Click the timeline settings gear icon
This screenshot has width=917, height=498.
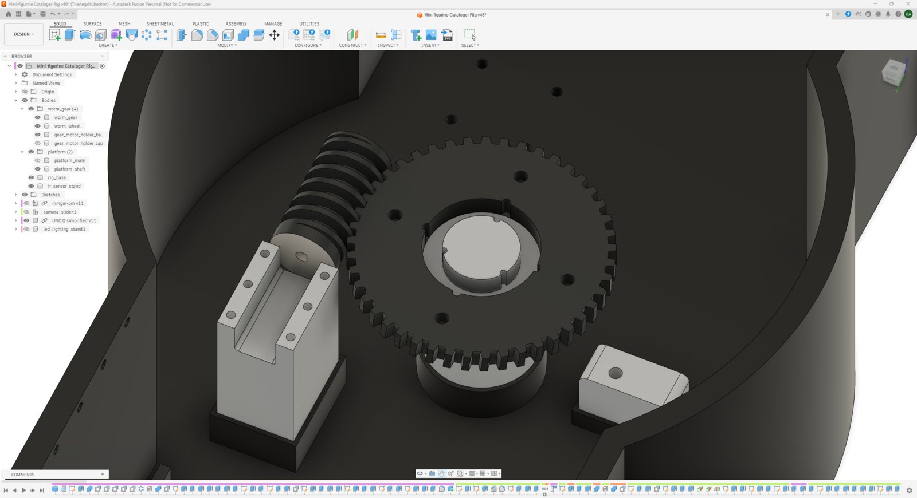(909, 490)
